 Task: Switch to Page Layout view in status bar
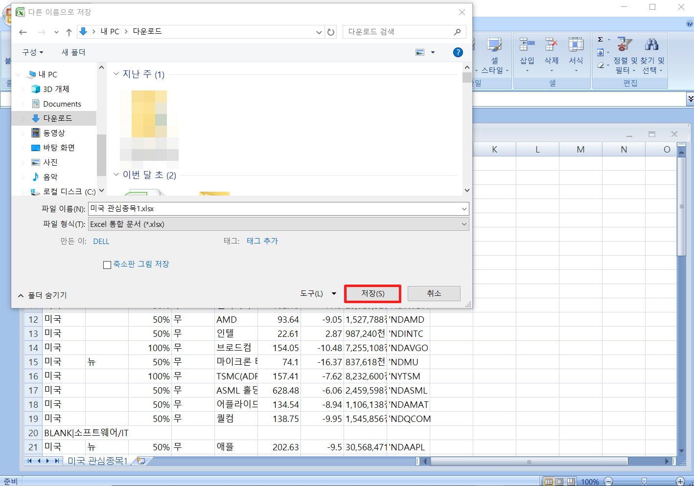point(559,482)
